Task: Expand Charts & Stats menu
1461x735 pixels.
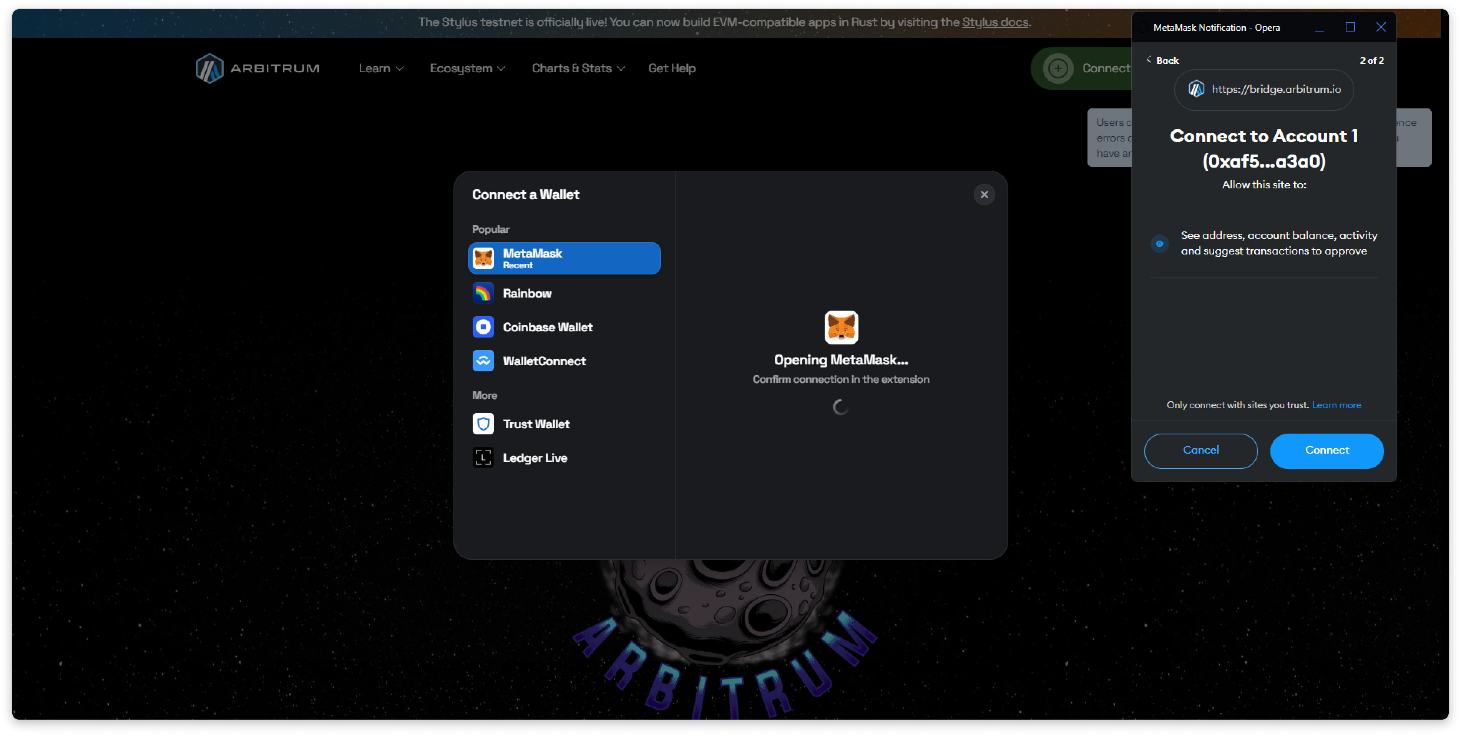Action: (577, 69)
